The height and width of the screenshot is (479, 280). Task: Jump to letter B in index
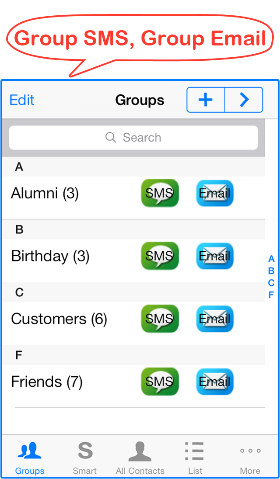coord(271,271)
